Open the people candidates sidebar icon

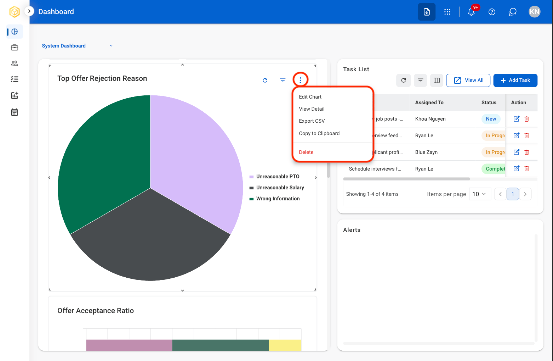click(x=15, y=63)
